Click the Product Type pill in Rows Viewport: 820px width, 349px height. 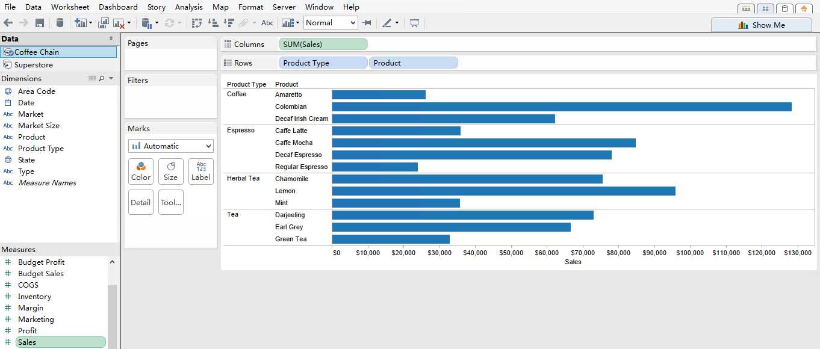tap(323, 63)
